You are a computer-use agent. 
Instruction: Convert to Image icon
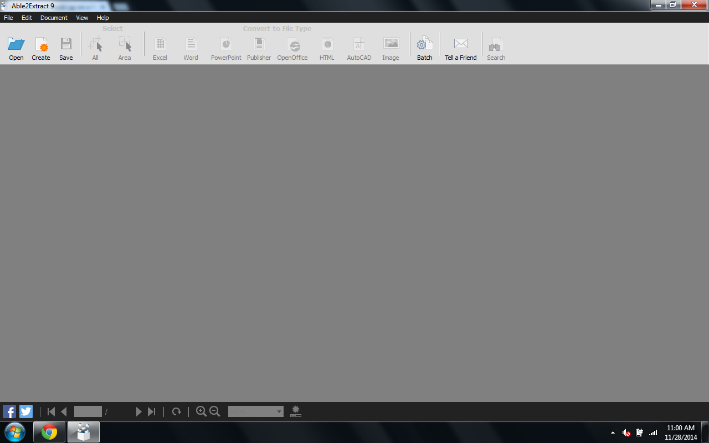(x=391, y=44)
